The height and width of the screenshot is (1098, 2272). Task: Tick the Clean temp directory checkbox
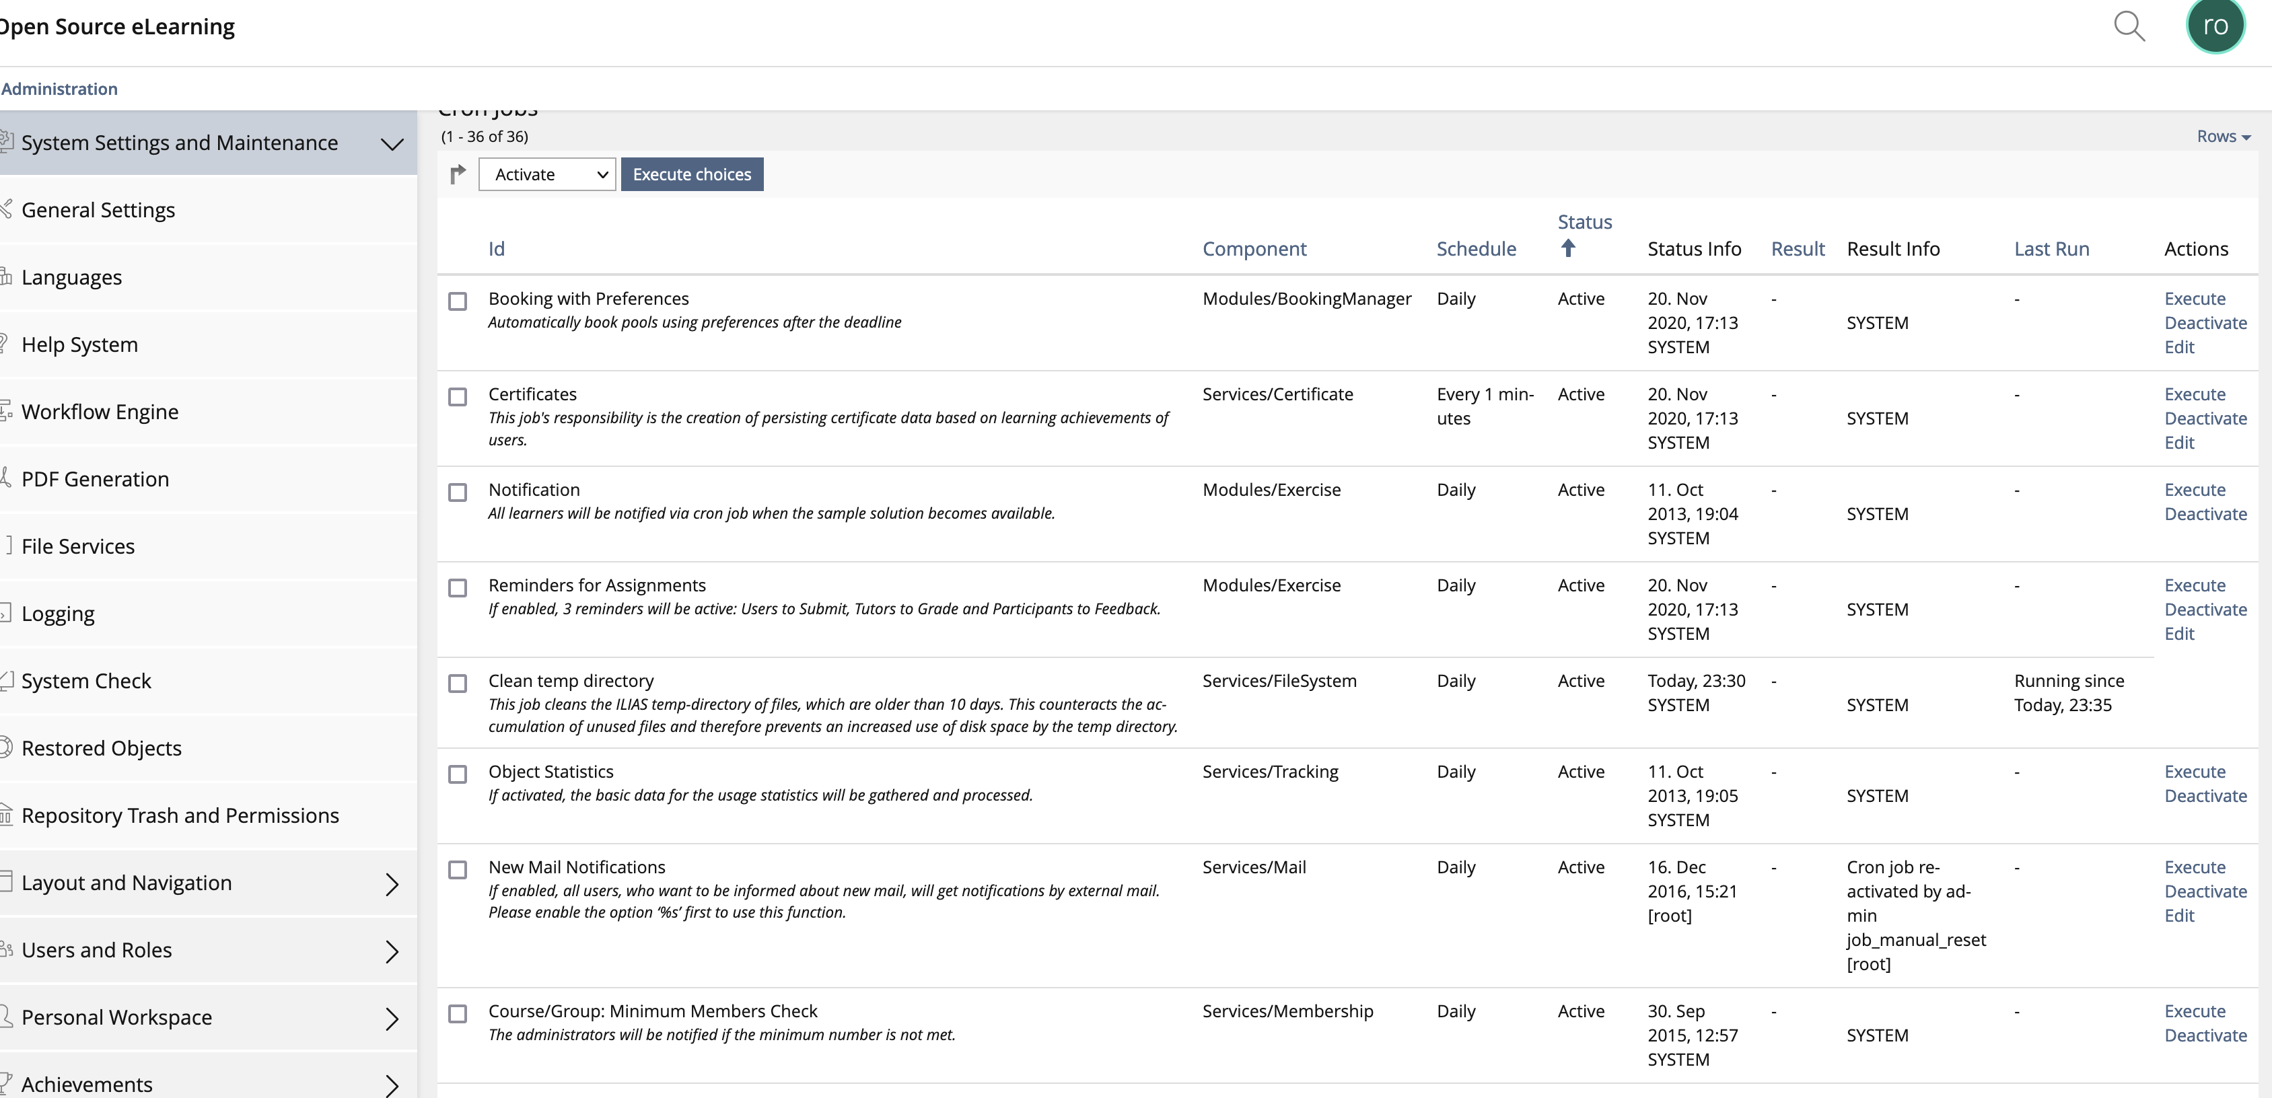tap(458, 684)
